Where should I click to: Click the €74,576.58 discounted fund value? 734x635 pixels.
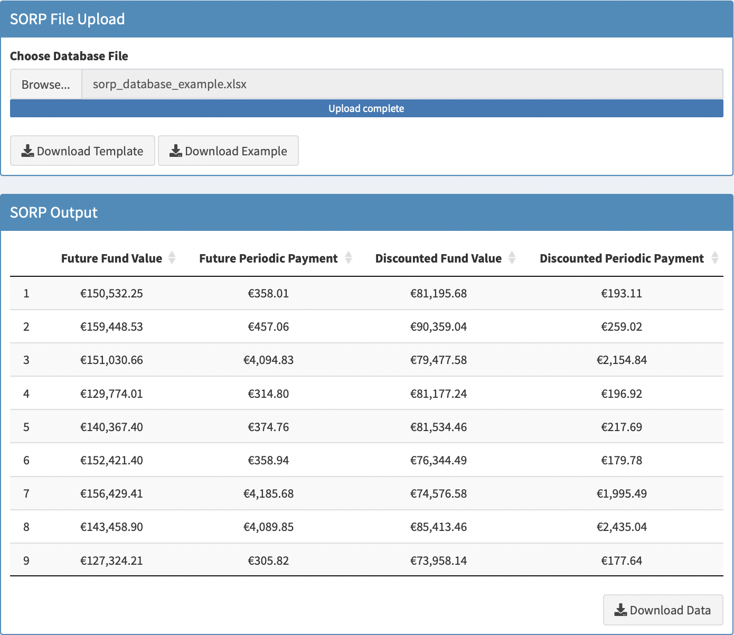click(438, 493)
